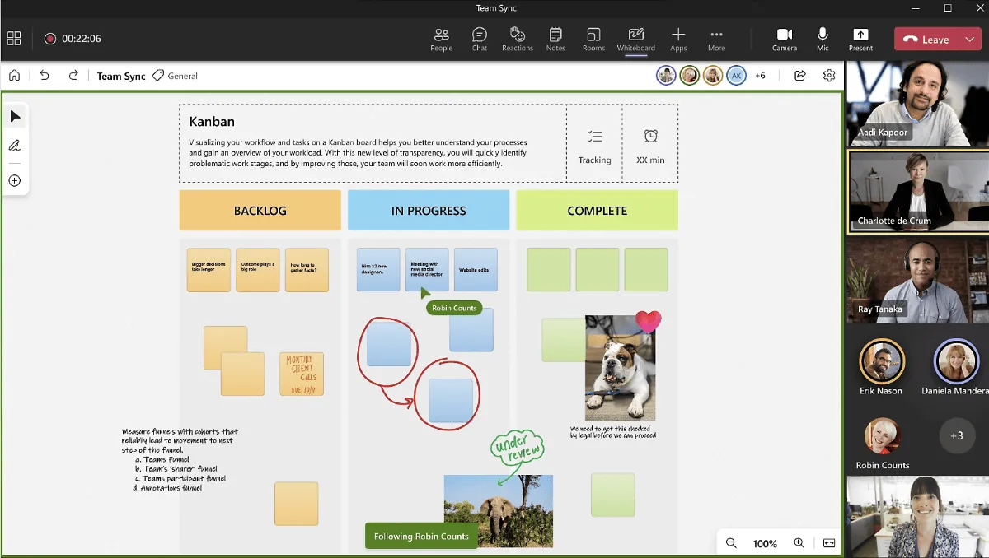Click the Team Sync board title
The width and height of the screenshot is (989, 558).
[121, 76]
